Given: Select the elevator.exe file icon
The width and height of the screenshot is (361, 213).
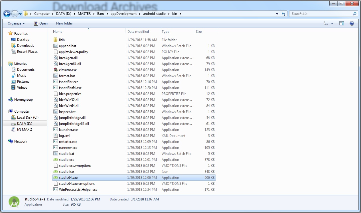Looking at the screenshot, I should 56,70.
